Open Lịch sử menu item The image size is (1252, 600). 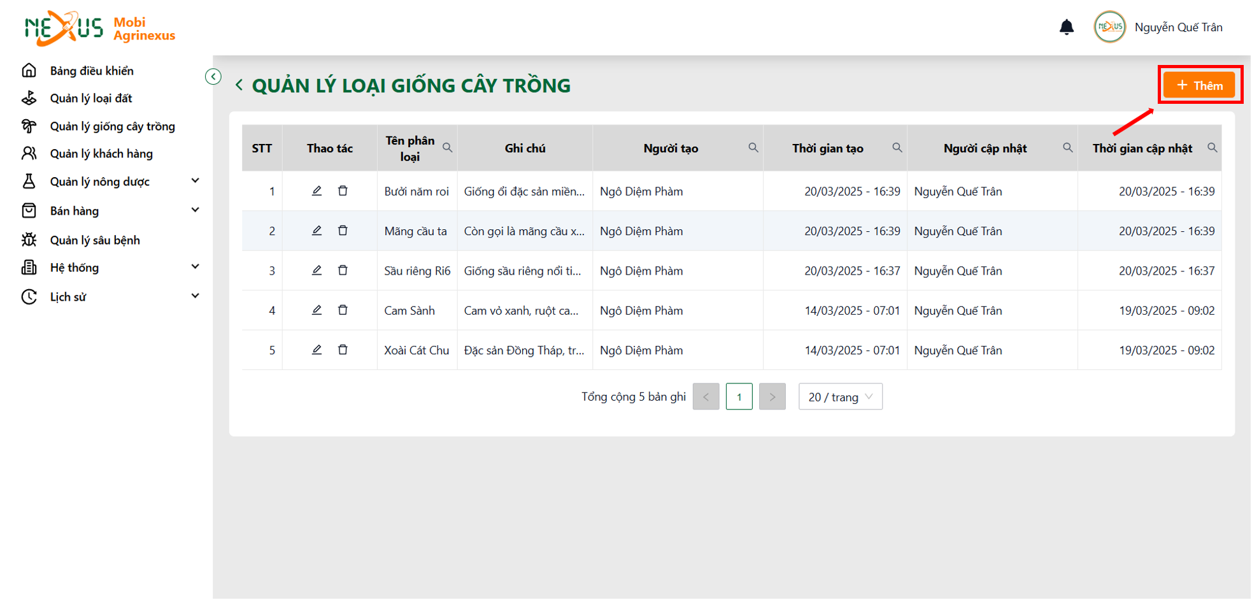pyautogui.click(x=68, y=297)
